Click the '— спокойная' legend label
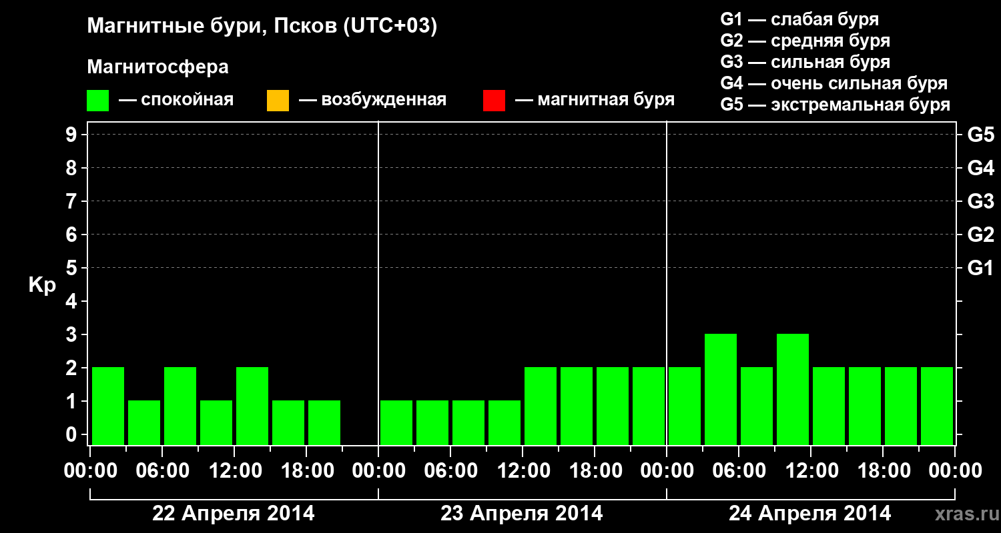Image resolution: width=1001 pixels, height=533 pixels. pos(176,100)
